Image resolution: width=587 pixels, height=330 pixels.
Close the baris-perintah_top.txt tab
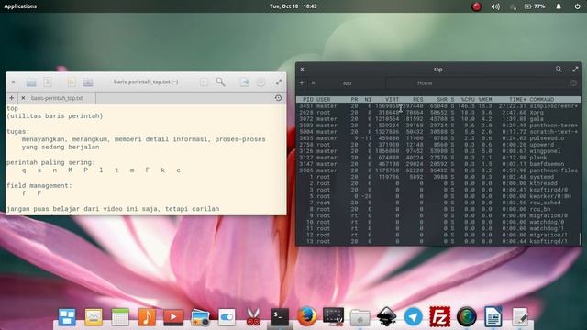click(x=23, y=98)
